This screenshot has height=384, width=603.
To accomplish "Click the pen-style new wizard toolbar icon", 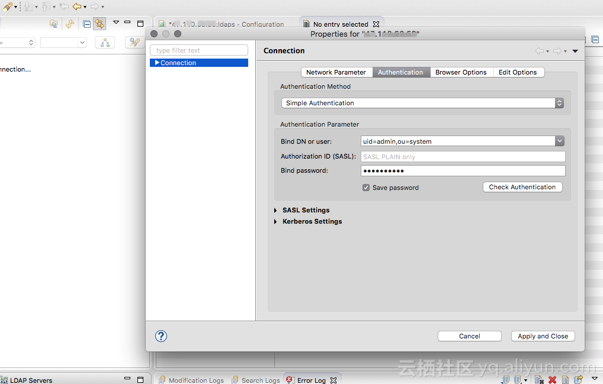I will 7,6.
